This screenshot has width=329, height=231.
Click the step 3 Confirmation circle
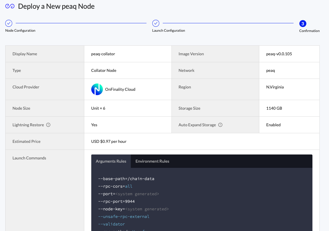(303, 24)
